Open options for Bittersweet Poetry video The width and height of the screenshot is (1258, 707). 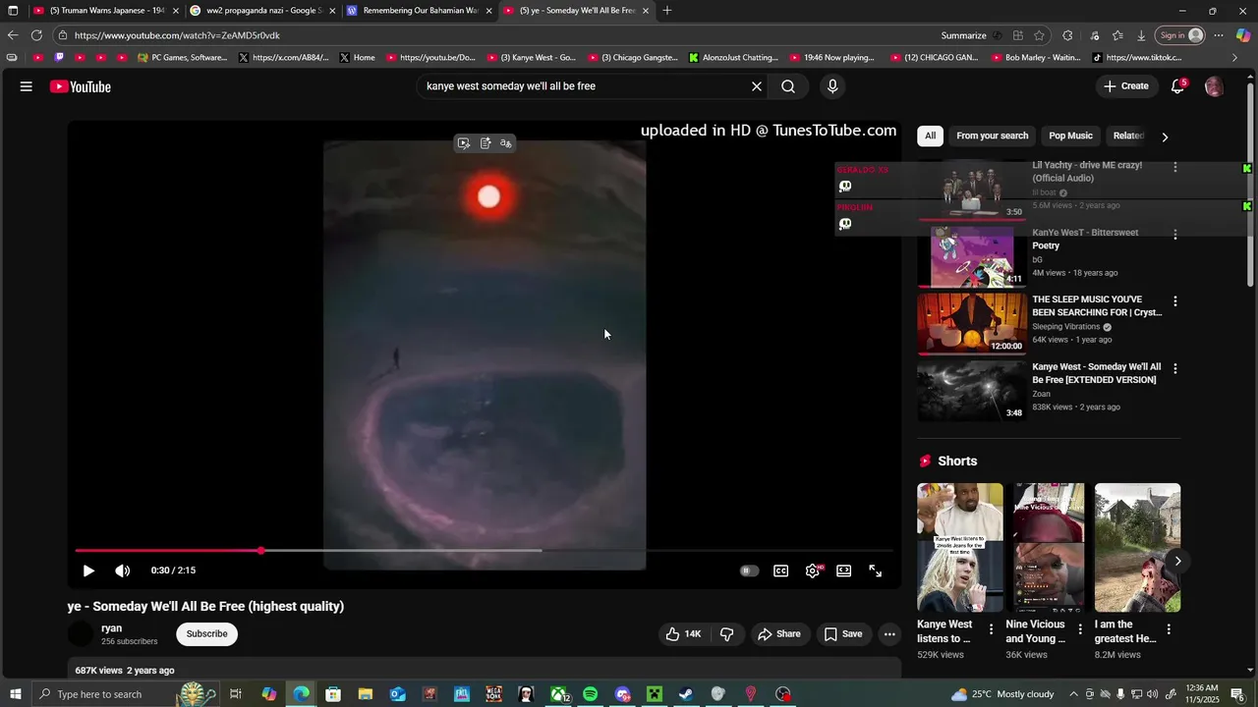pyautogui.click(x=1174, y=235)
